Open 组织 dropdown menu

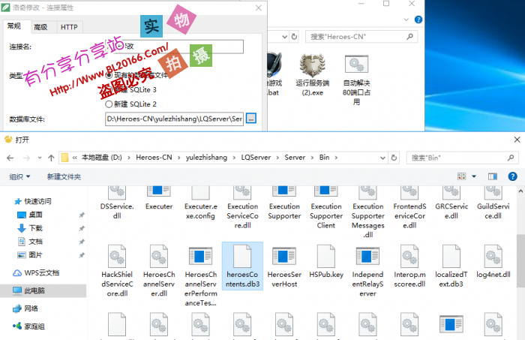click(x=19, y=176)
